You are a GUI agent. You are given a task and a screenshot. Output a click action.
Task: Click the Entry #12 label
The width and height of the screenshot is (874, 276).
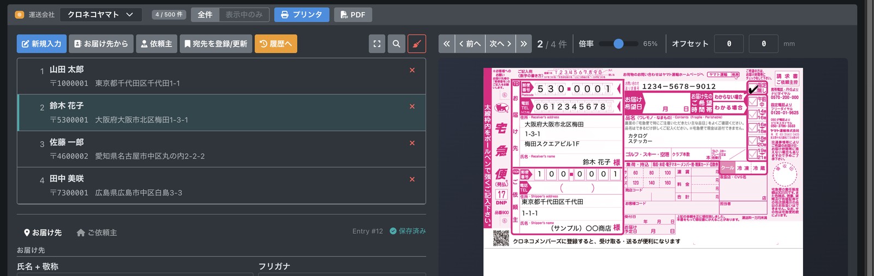pyautogui.click(x=368, y=231)
